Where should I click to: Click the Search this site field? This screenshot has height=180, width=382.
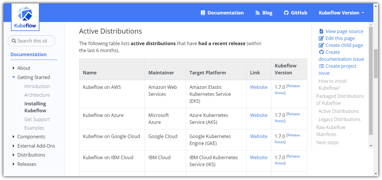(32, 41)
